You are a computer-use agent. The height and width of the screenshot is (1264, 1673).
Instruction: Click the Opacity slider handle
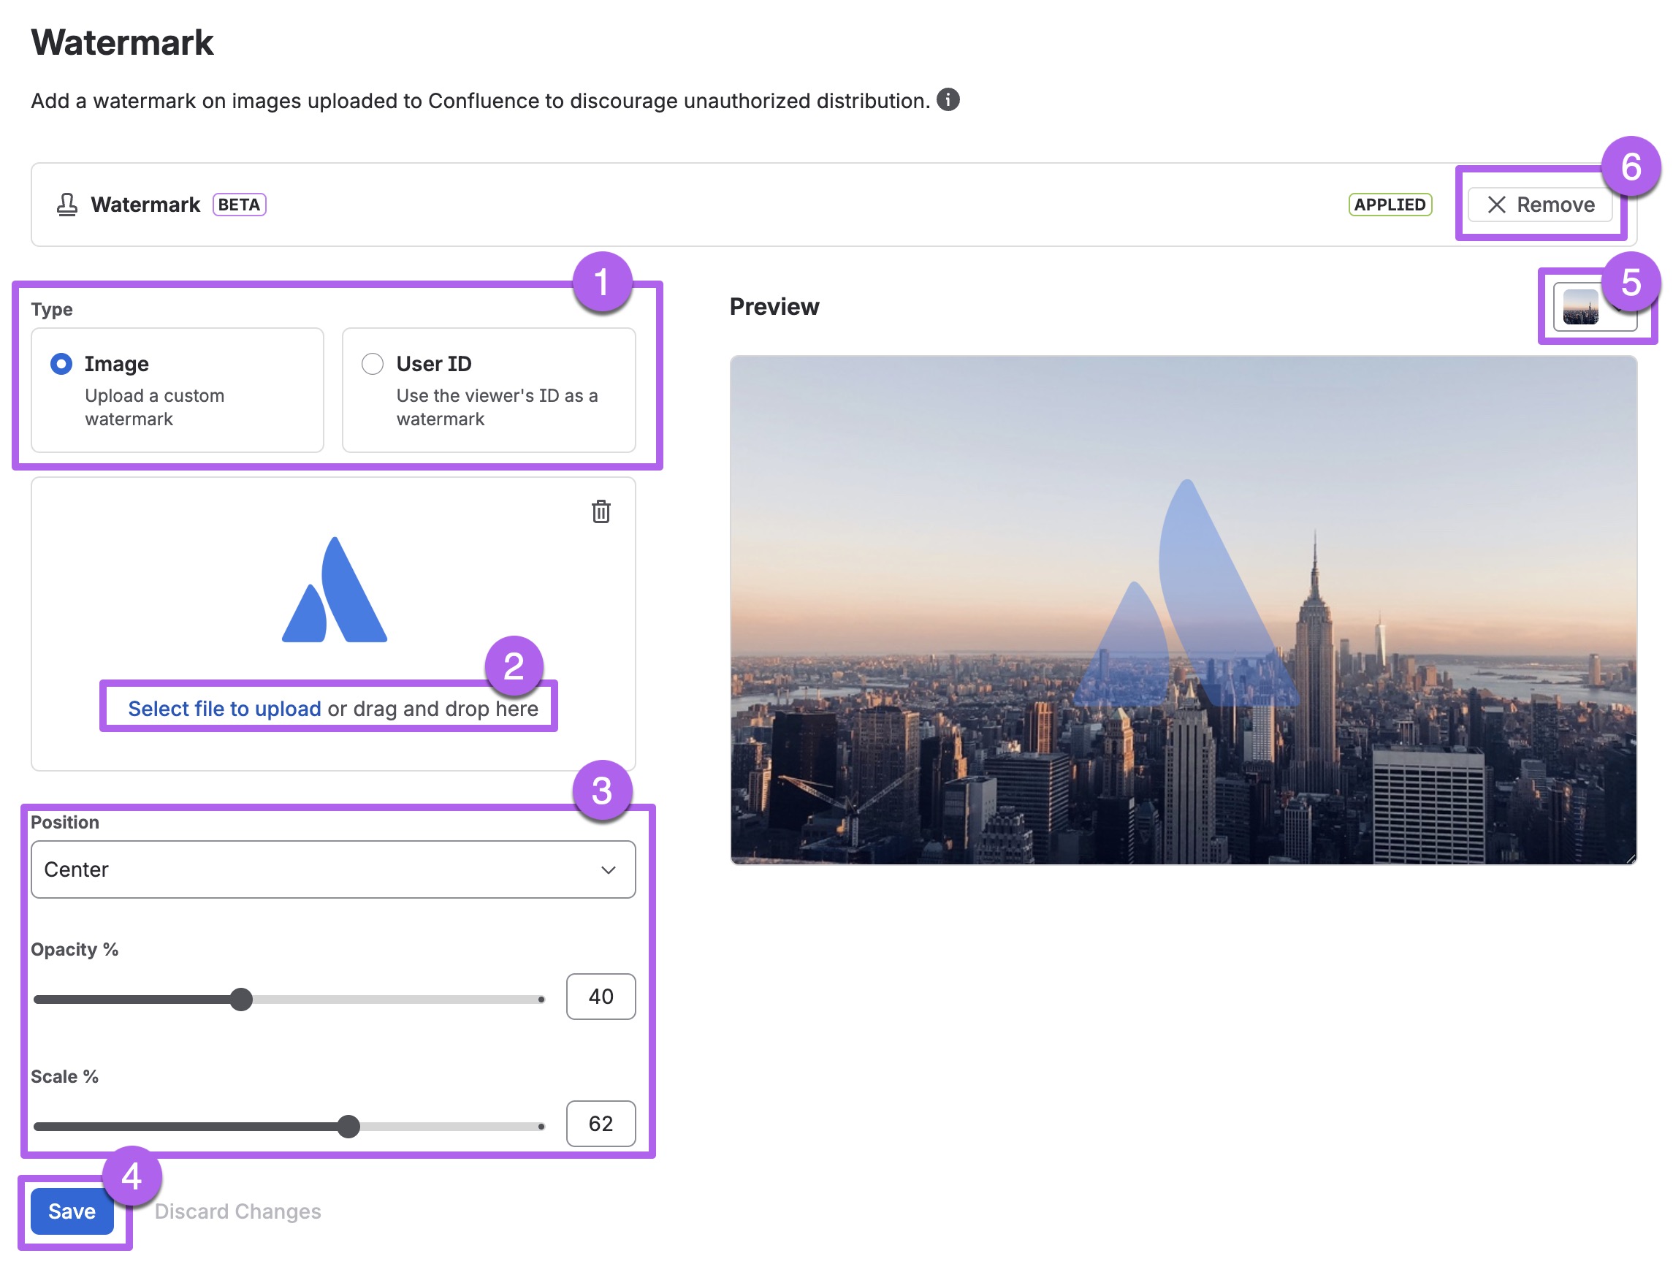click(242, 1000)
